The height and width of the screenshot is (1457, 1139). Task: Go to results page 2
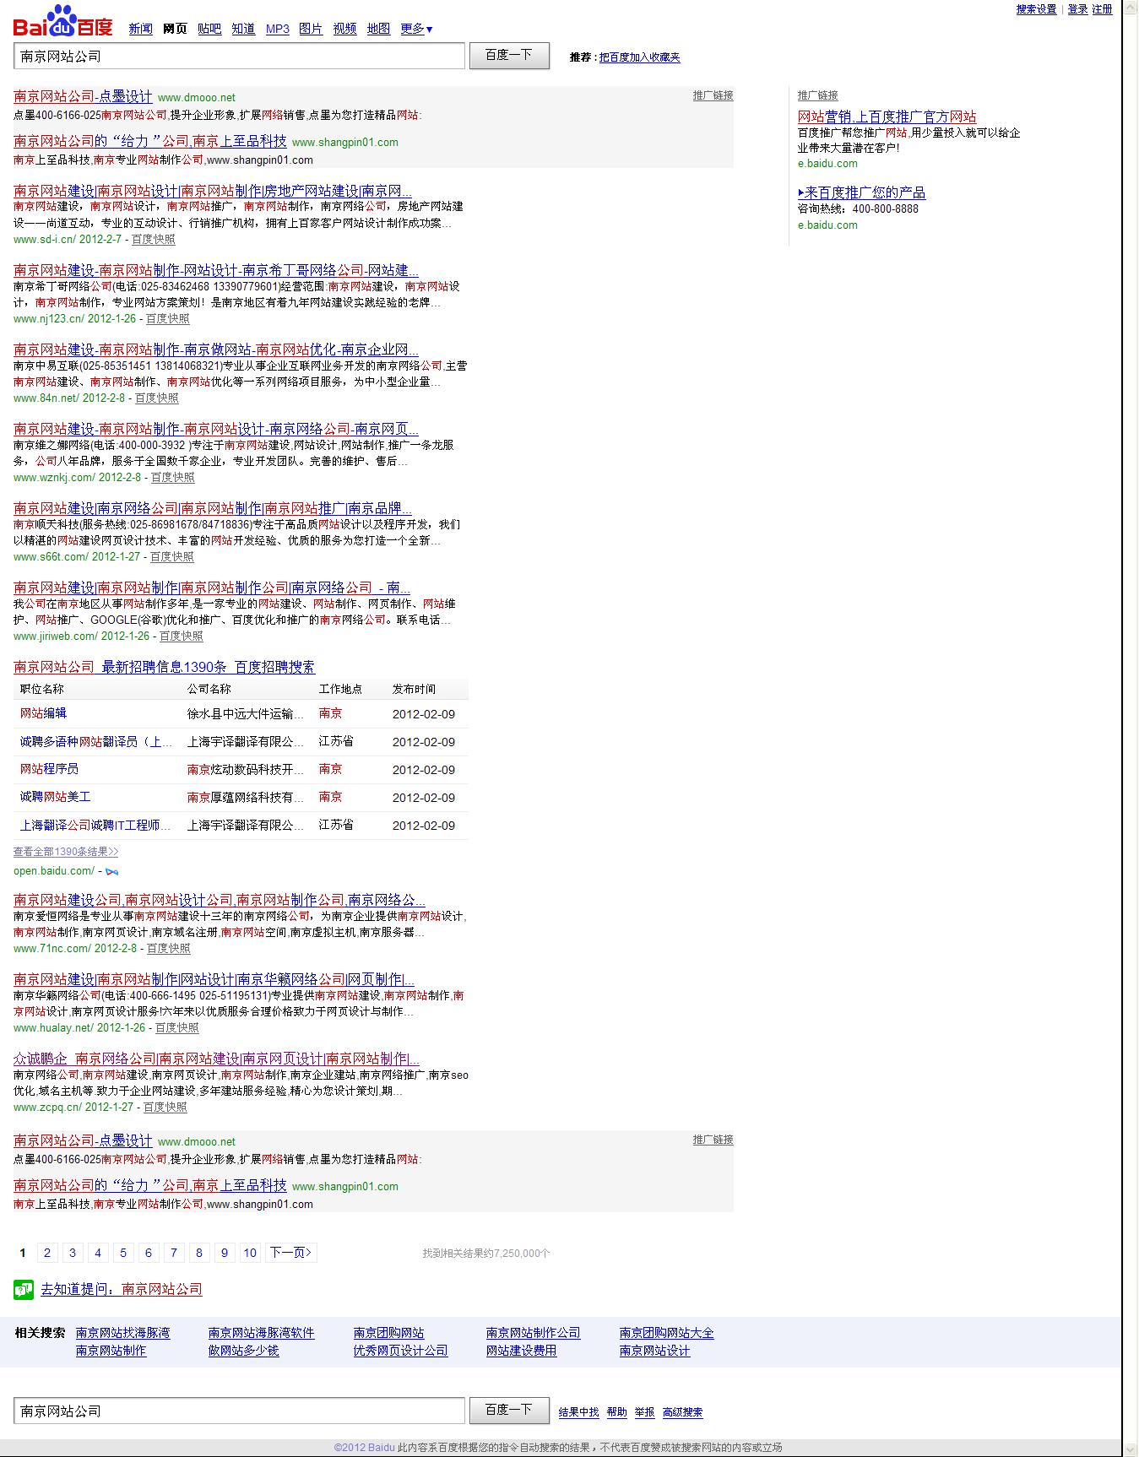pos(47,1253)
